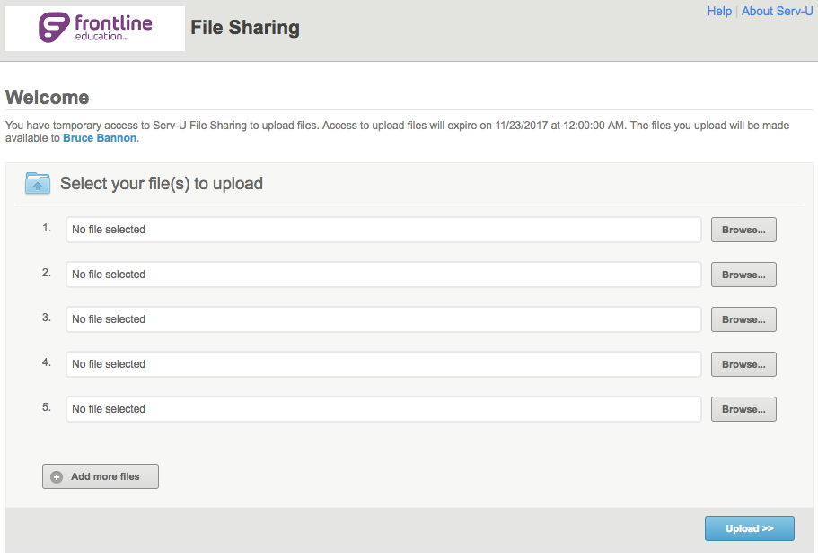The width and height of the screenshot is (818, 558).
Task: Click the File Sharing header title
Action: pyautogui.click(x=245, y=29)
